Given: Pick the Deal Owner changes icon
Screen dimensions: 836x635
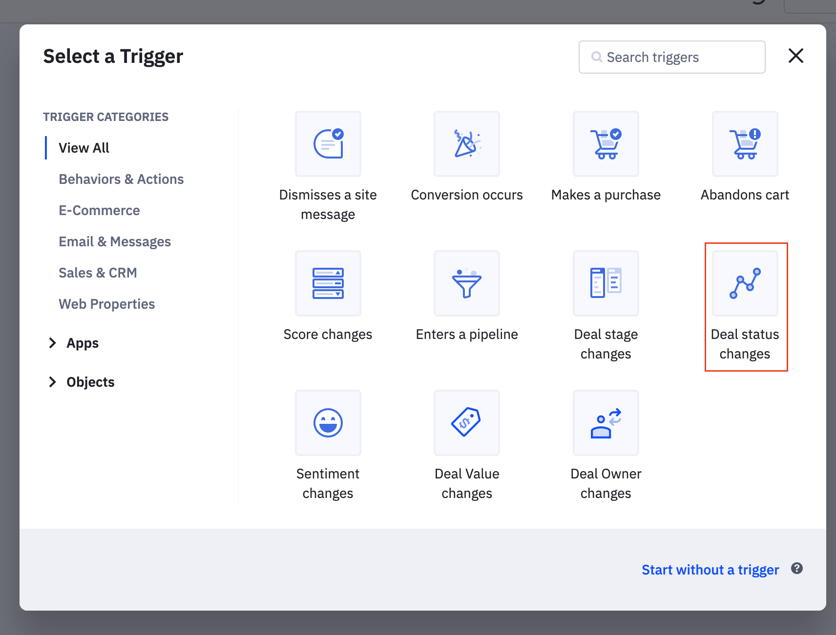Looking at the screenshot, I should point(606,423).
